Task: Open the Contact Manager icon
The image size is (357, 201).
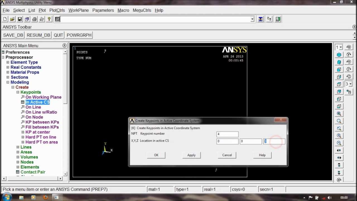Action: click(x=278, y=19)
